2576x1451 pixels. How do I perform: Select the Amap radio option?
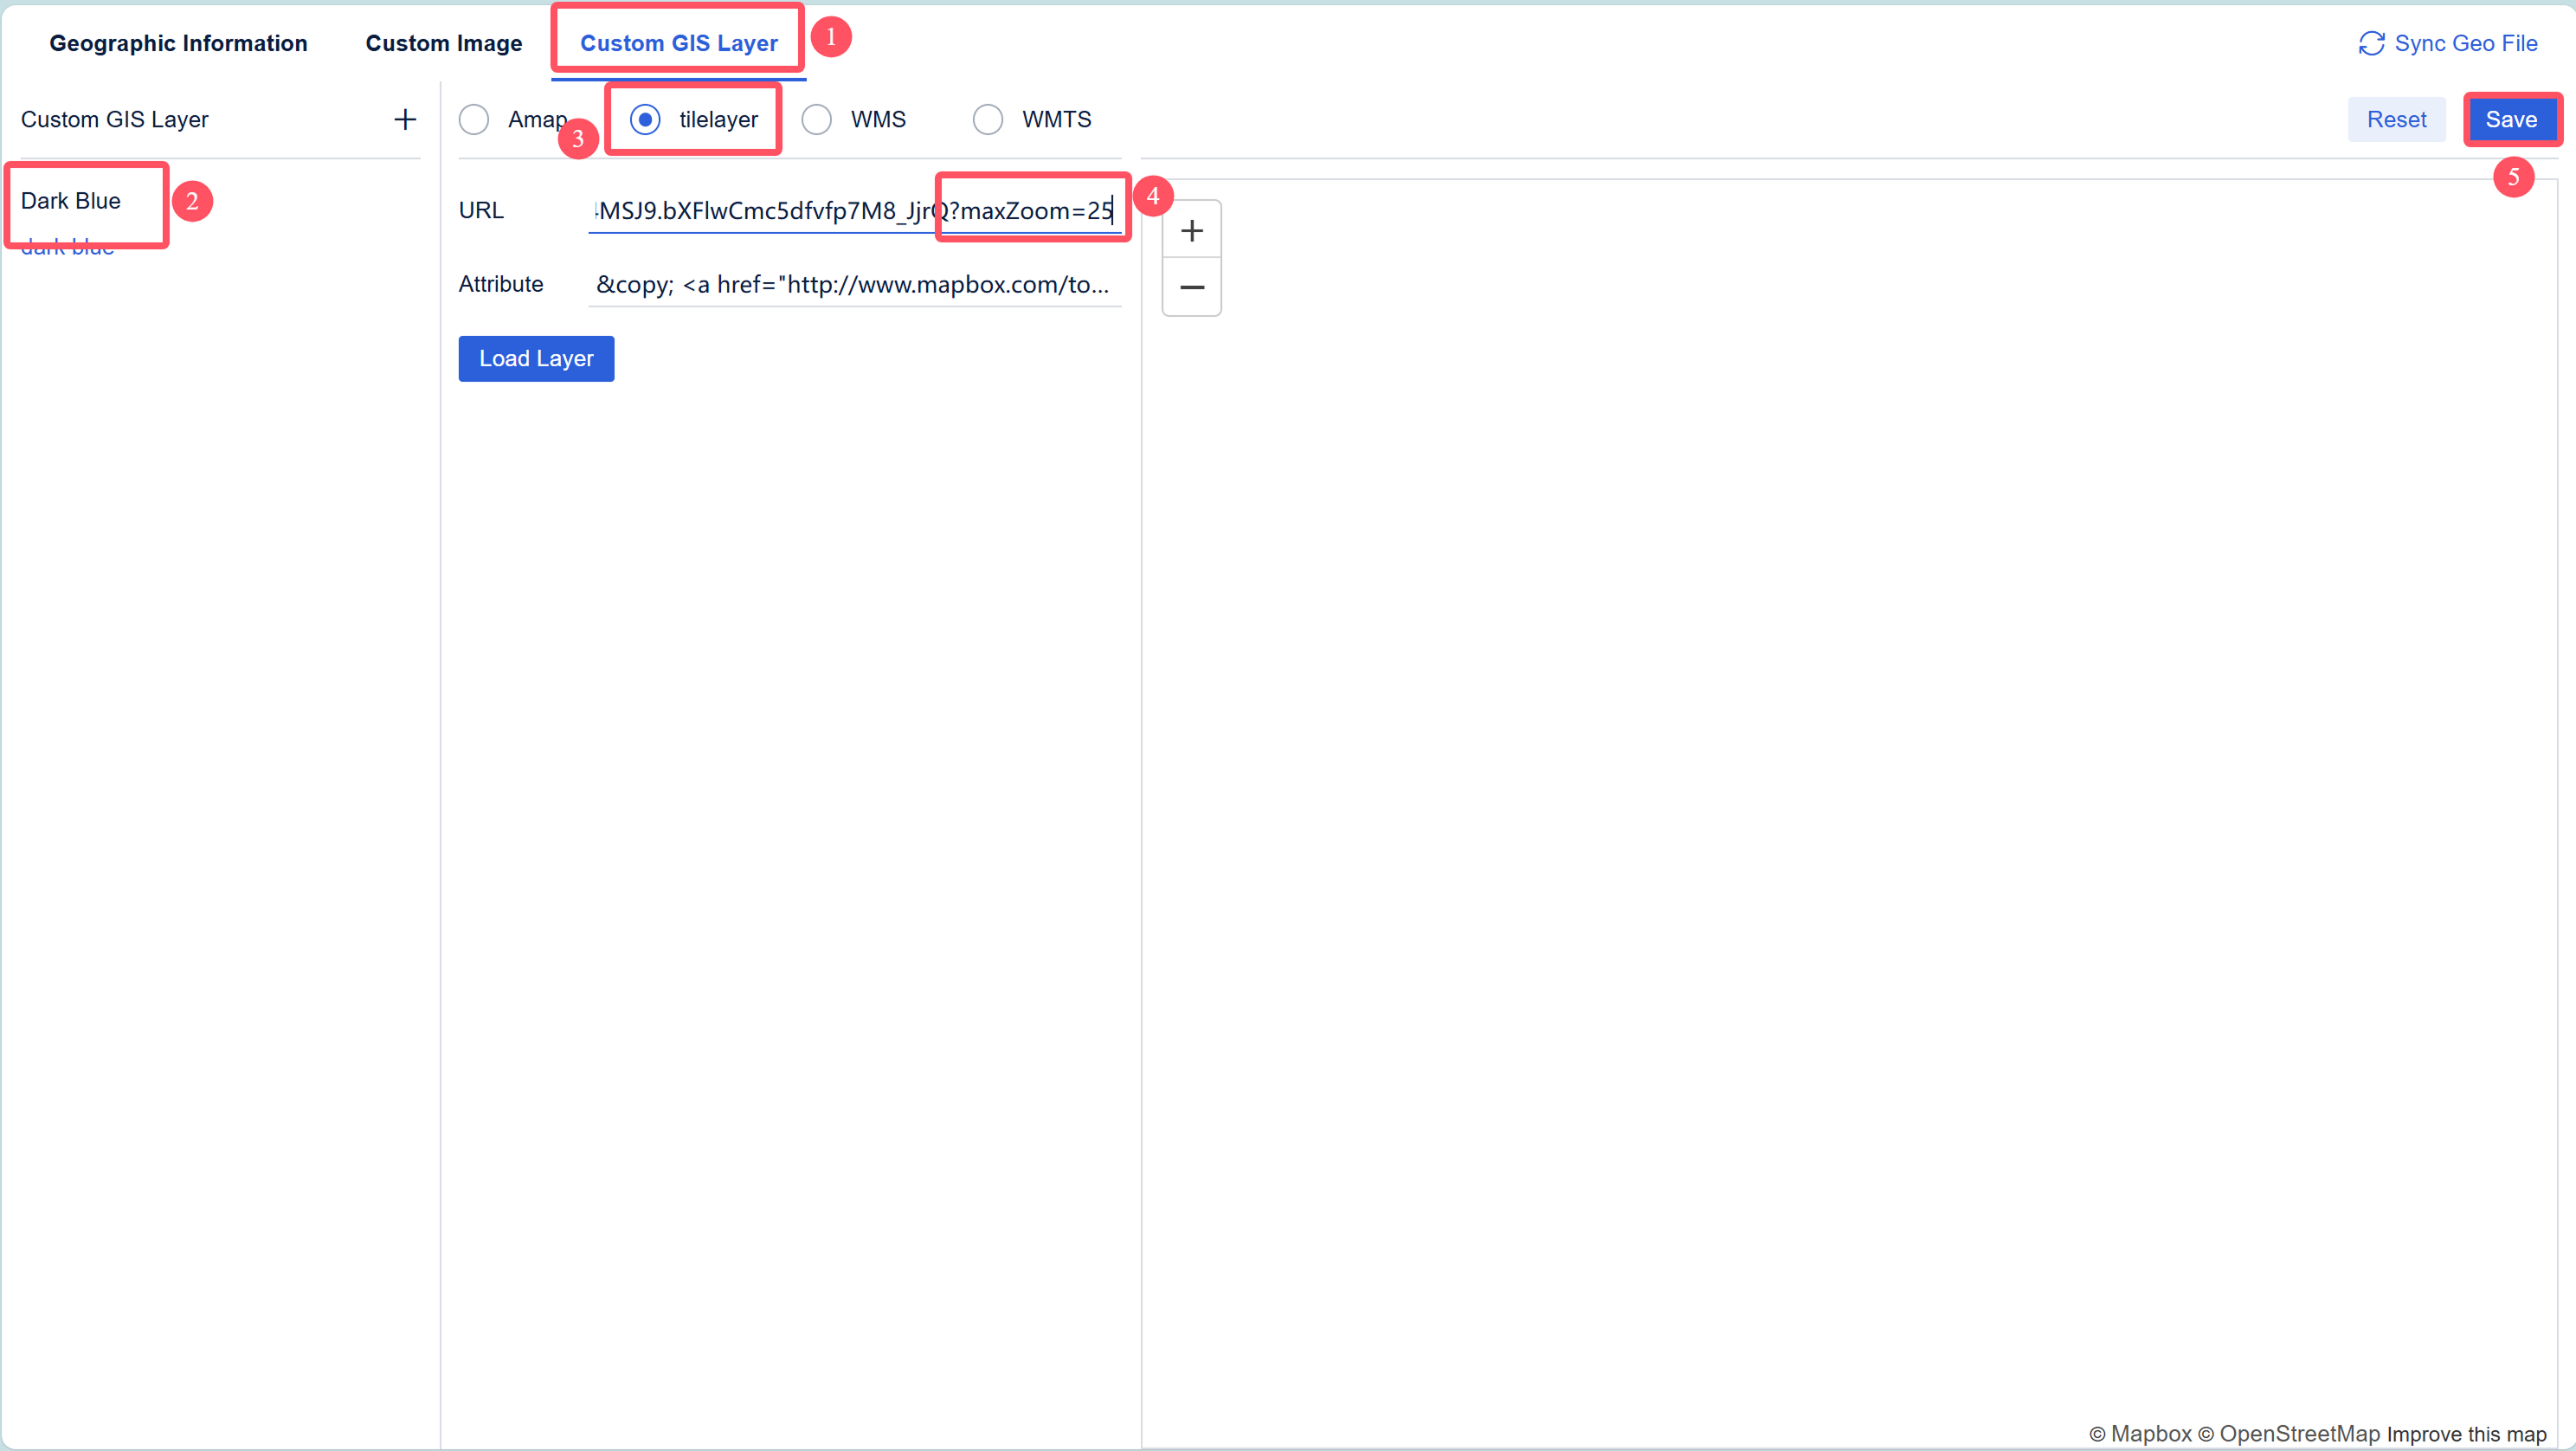tap(474, 119)
